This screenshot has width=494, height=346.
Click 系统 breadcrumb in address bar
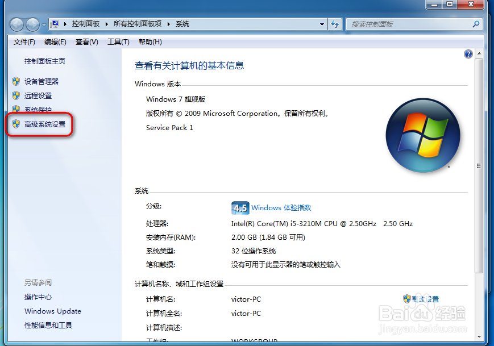click(x=182, y=24)
